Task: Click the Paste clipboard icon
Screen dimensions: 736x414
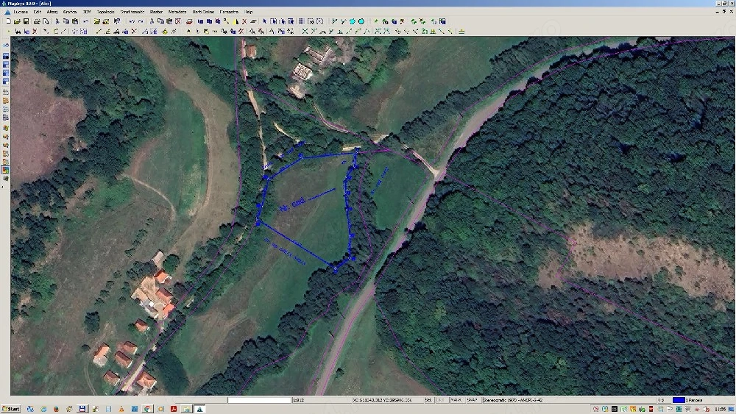Action: coord(169,21)
